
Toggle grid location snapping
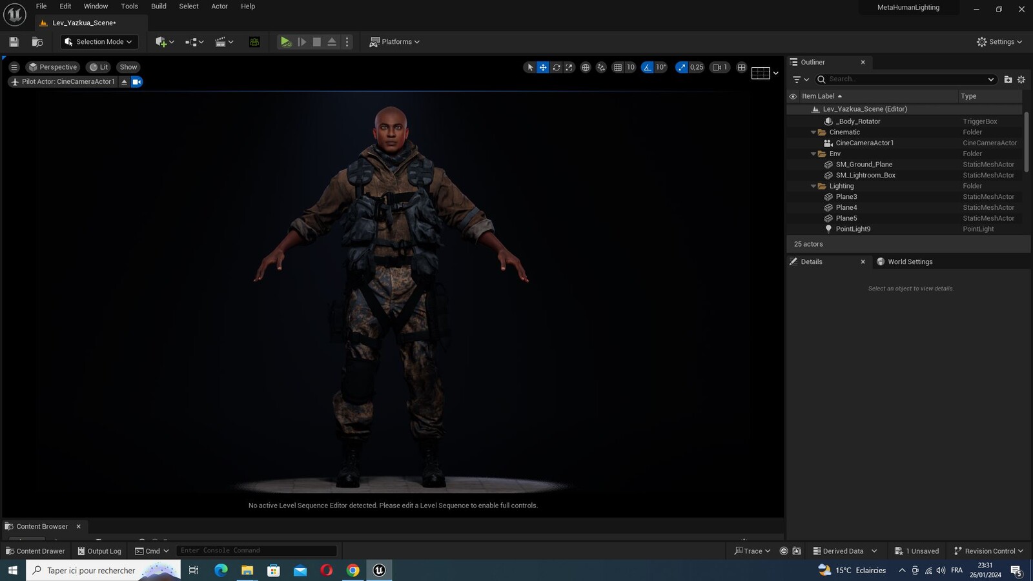(x=618, y=67)
